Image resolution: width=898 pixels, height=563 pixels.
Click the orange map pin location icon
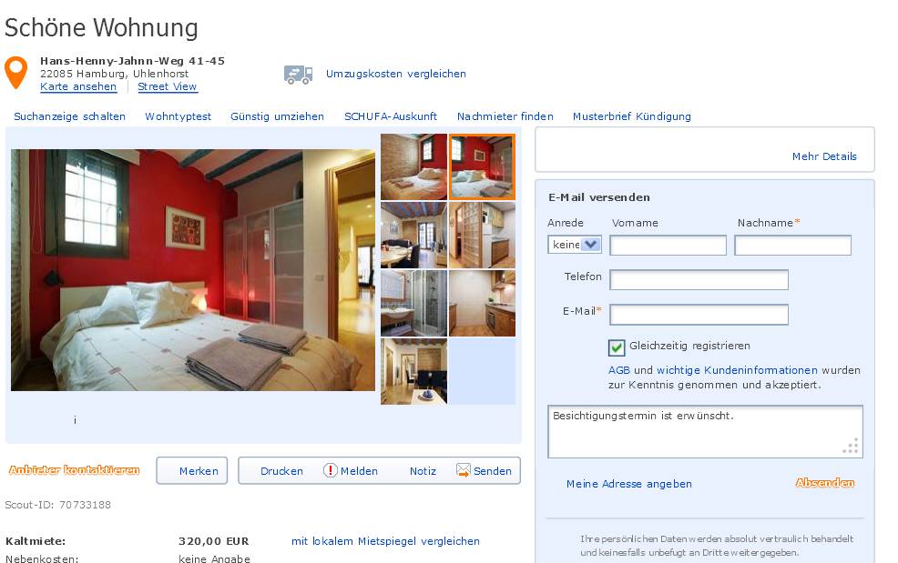coord(16,73)
